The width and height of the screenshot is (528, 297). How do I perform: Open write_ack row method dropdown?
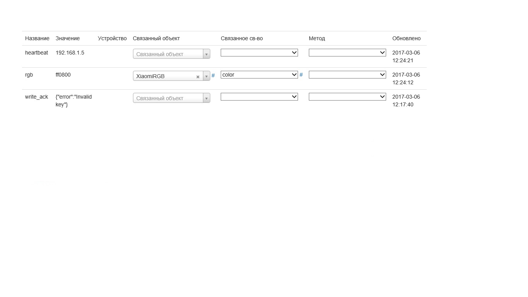click(x=347, y=97)
